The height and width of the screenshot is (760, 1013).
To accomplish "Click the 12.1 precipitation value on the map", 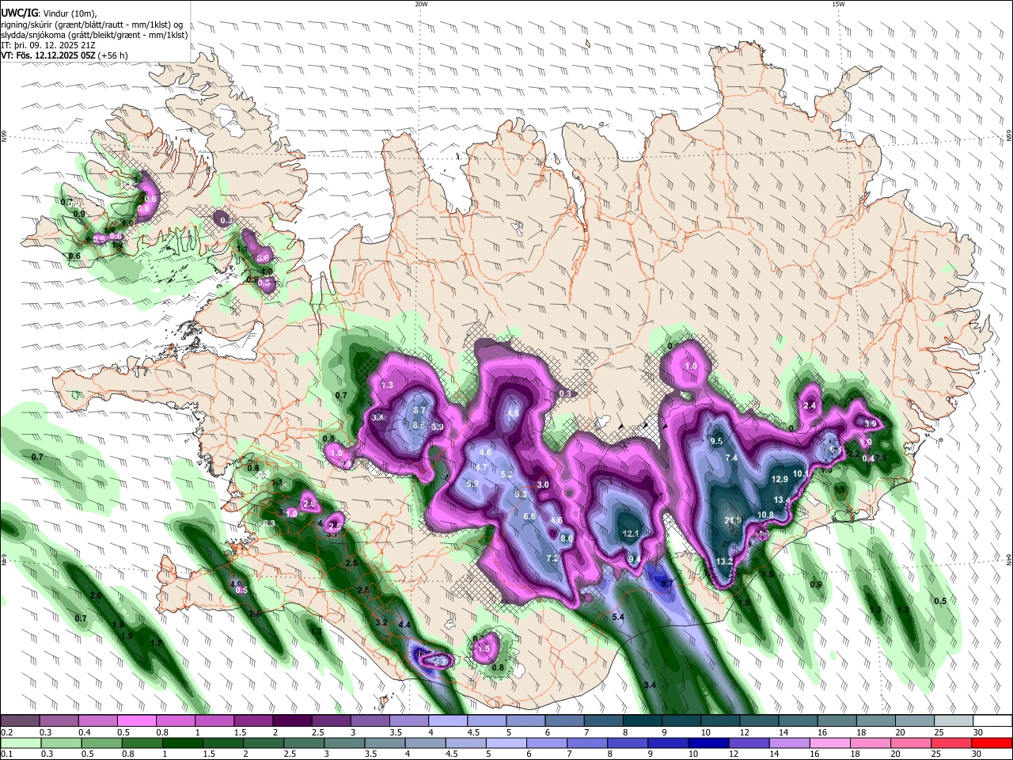I will coord(631,534).
